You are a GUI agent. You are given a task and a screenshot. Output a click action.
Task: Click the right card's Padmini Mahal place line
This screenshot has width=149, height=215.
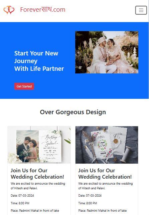point(103,210)
